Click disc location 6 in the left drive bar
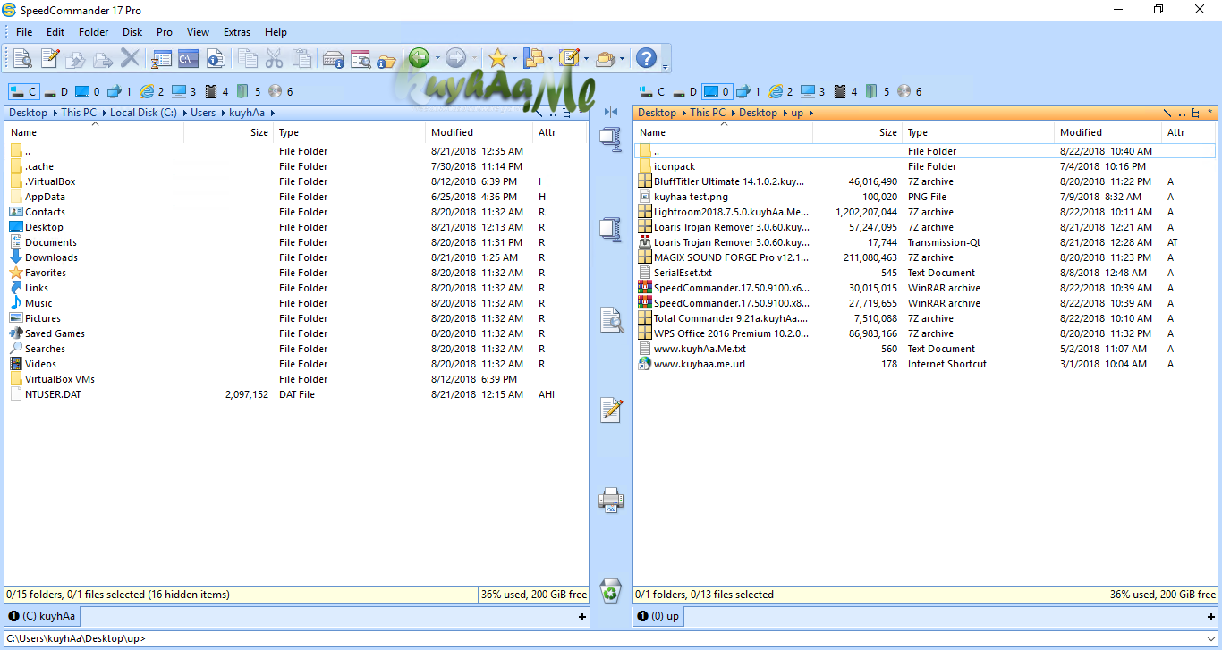The image size is (1222, 650). point(281,91)
